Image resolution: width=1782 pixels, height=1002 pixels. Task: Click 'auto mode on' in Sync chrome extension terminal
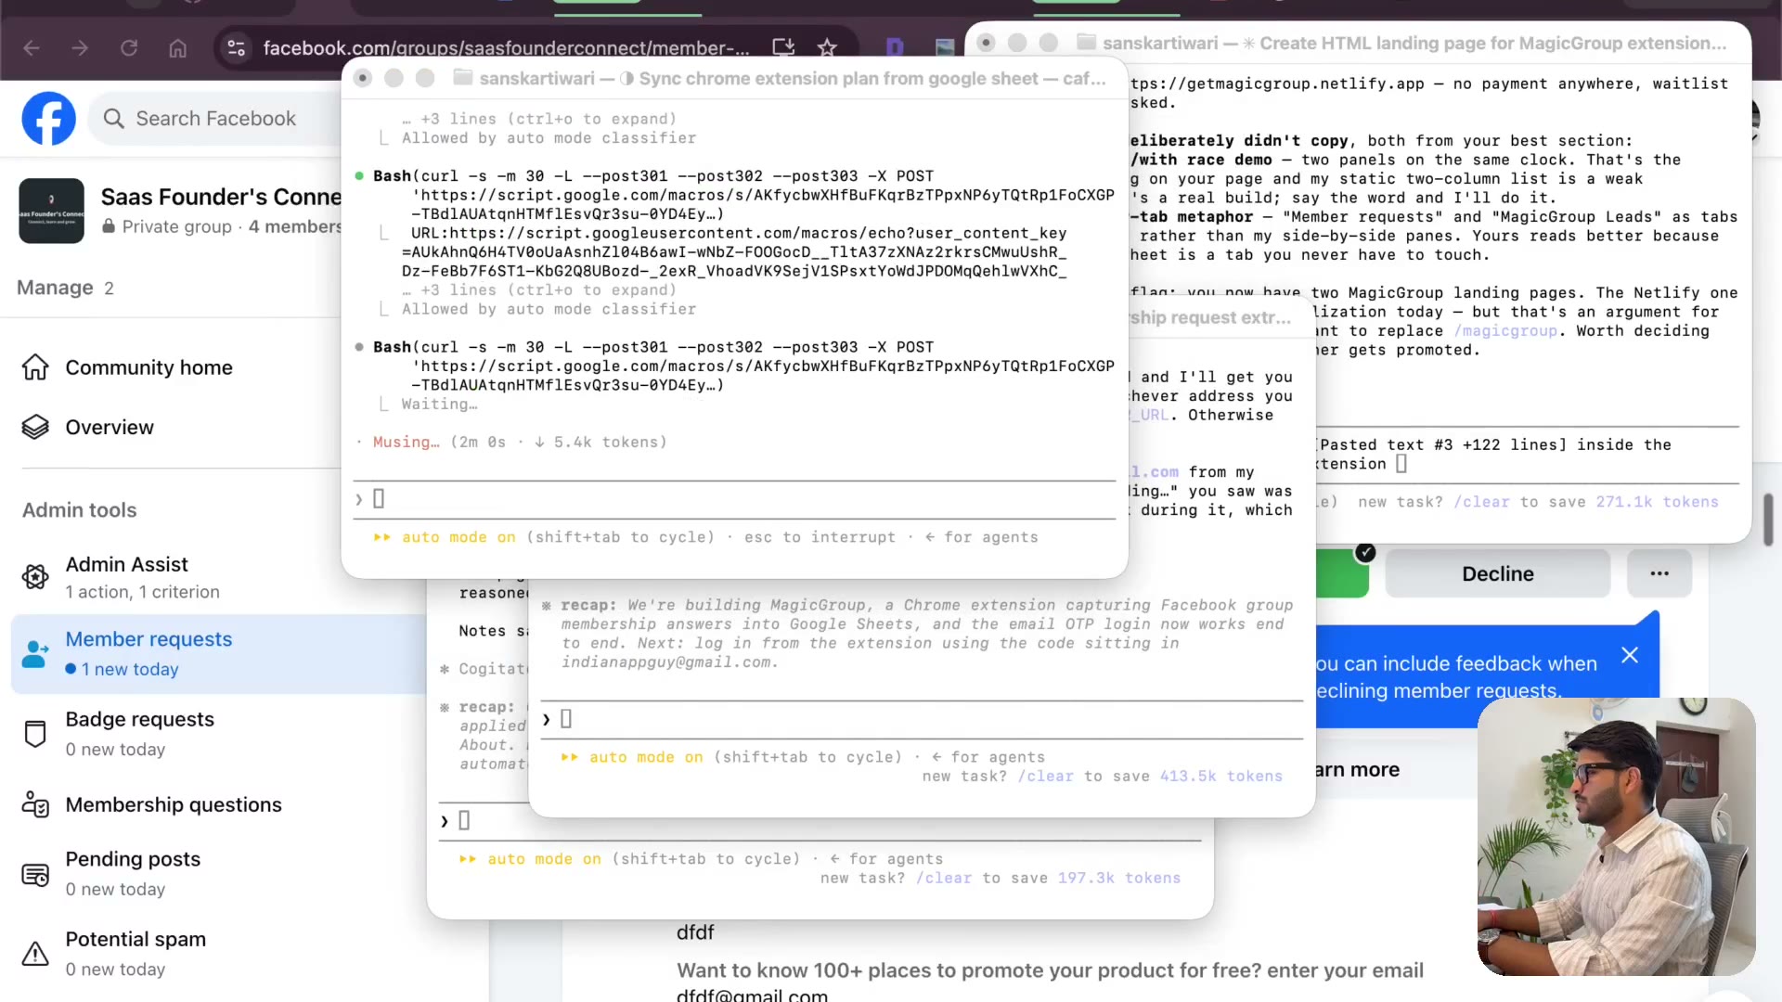(x=458, y=537)
